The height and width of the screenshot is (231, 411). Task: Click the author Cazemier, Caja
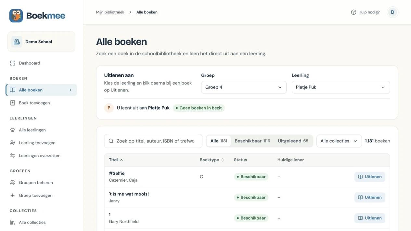click(x=123, y=180)
